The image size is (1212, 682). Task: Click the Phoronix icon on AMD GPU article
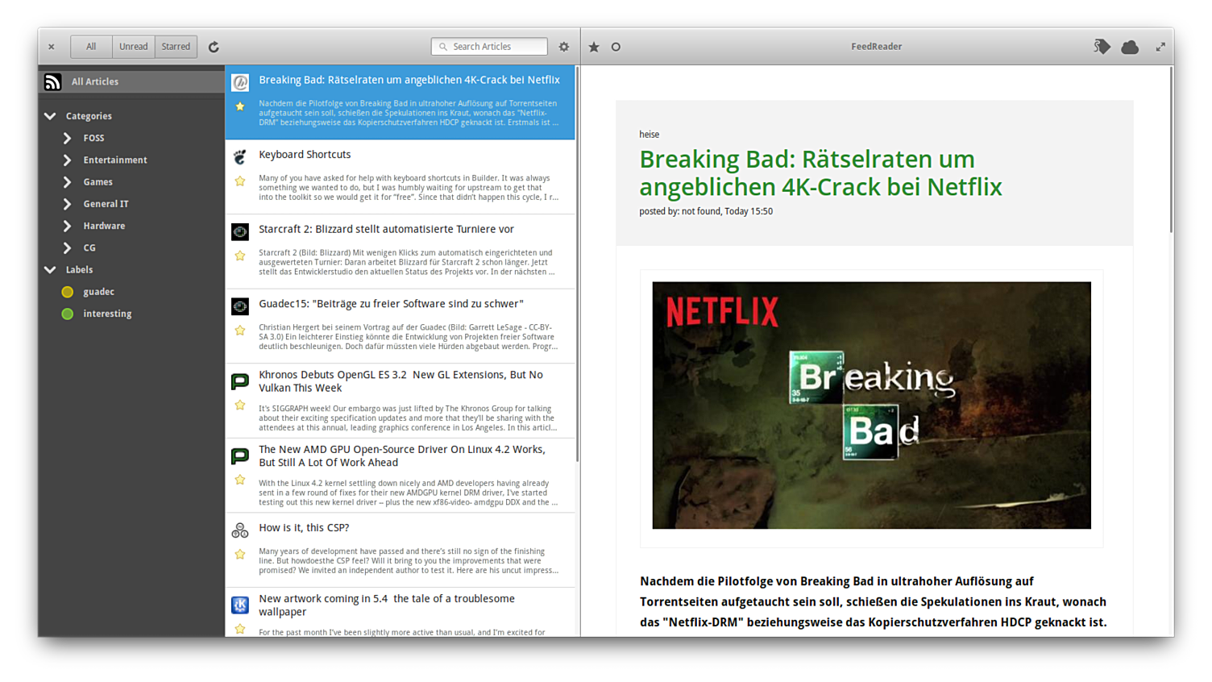coord(240,456)
